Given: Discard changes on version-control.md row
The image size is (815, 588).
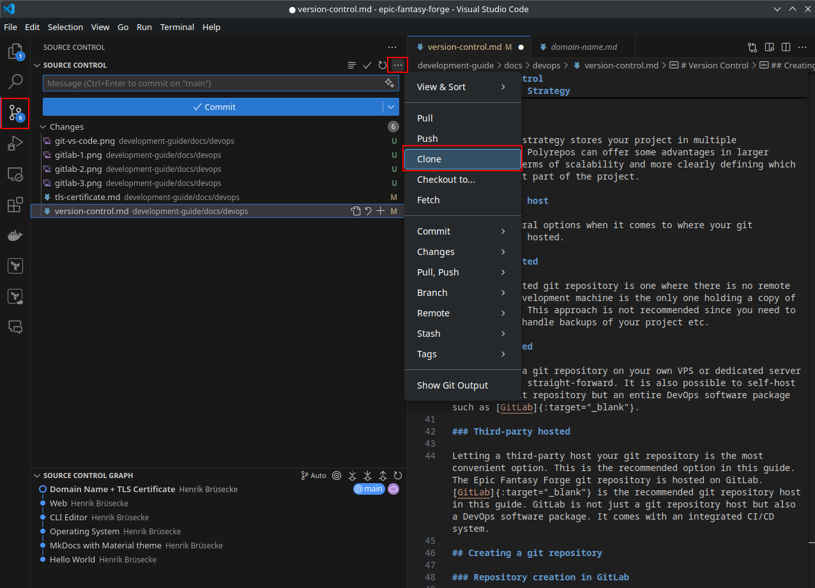Looking at the screenshot, I should point(368,211).
